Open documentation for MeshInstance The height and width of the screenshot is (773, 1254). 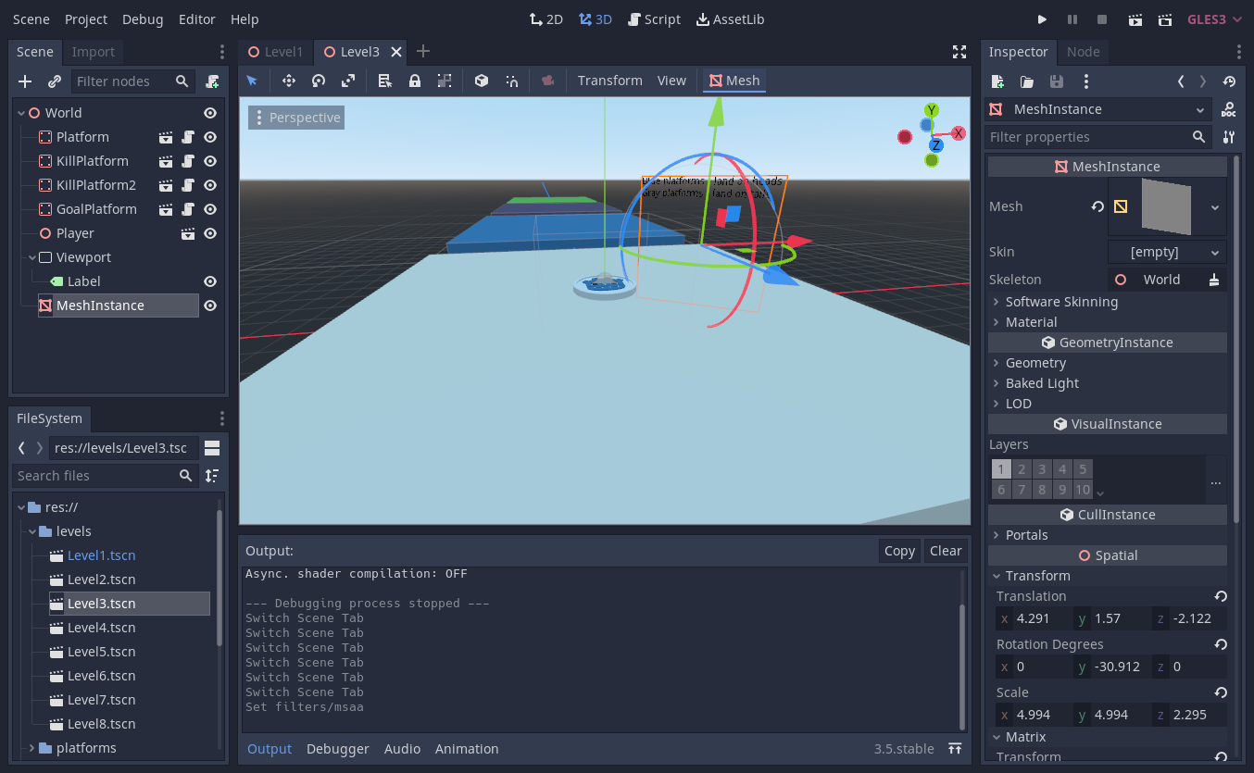click(x=1228, y=109)
